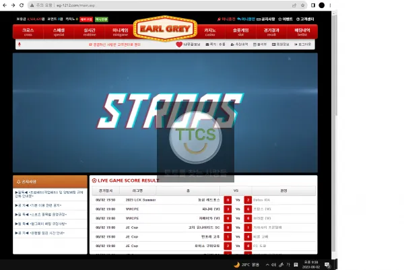Open the browser side panel icon
Viewport: 404px width, 270px height.
pos(313,5)
